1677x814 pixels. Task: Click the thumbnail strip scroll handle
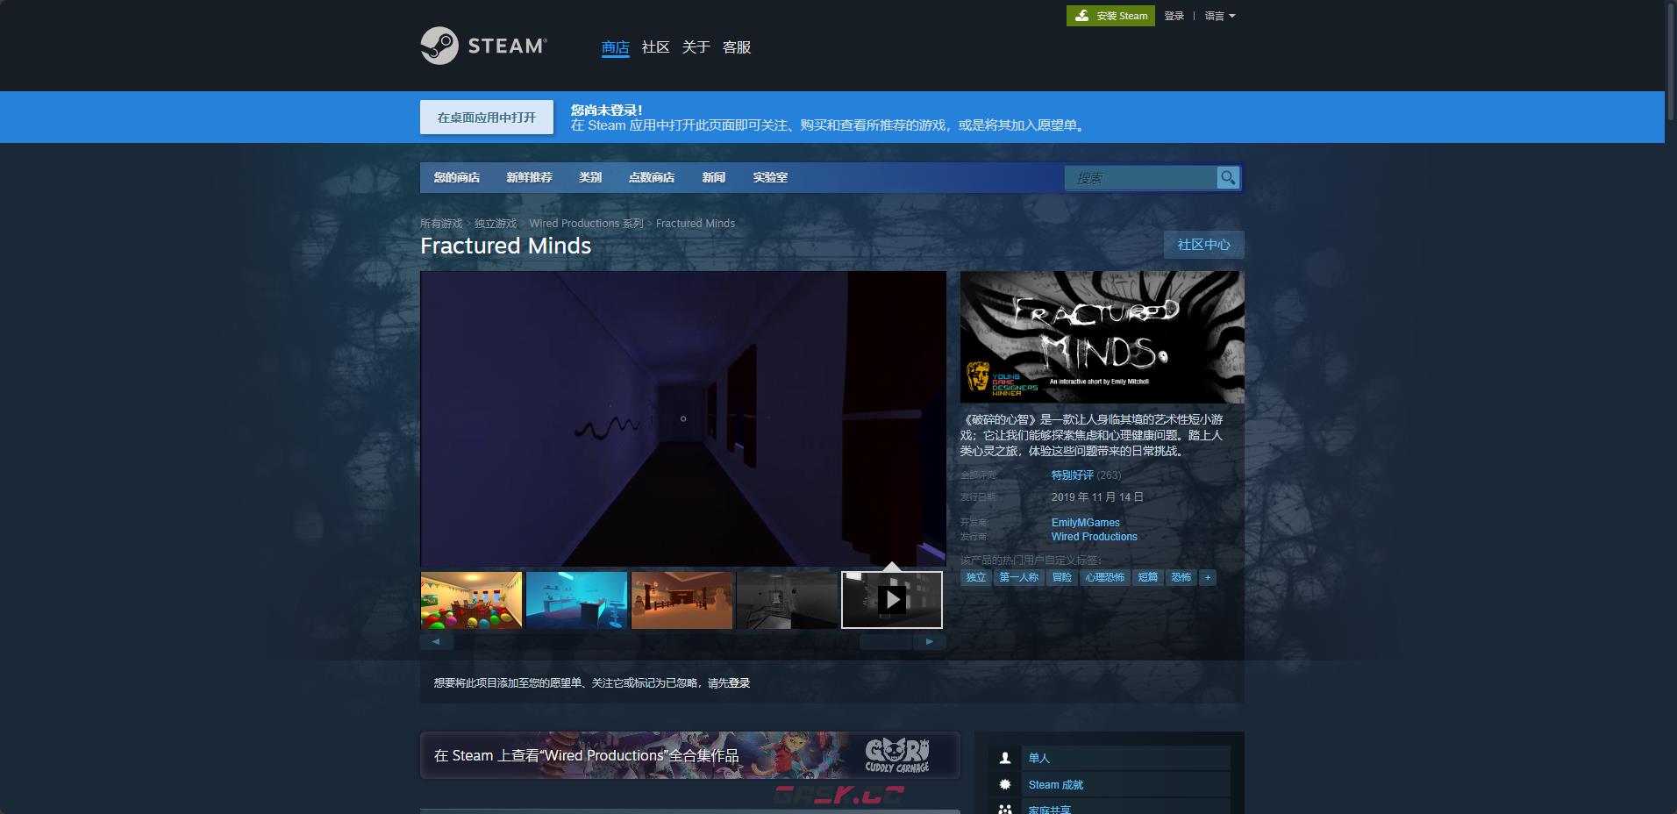(886, 641)
